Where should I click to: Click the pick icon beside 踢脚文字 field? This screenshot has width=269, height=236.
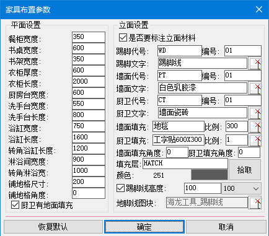point(255,63)
